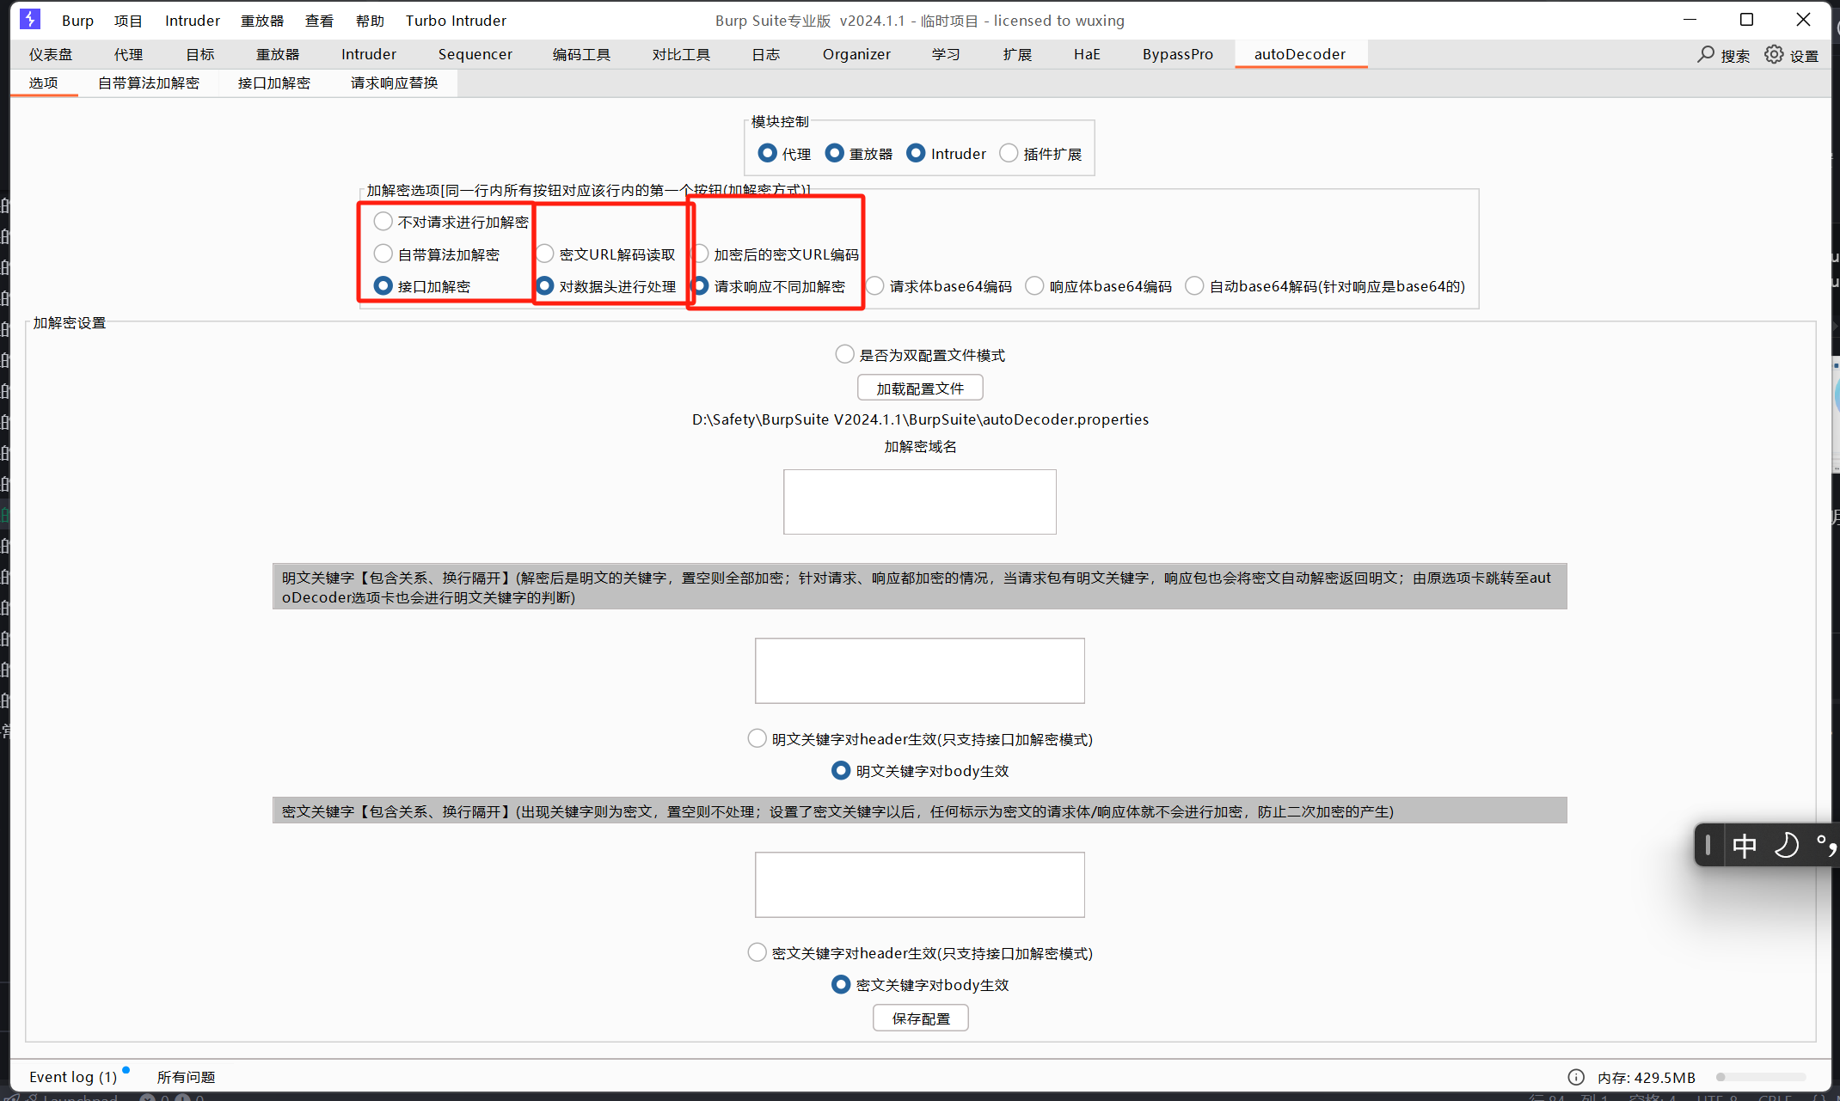The height and width of the screenshot is (1101, 1840).
Task: Switch to the Sequencer tab
Action: pyautogui.click(x=475, y=54)
